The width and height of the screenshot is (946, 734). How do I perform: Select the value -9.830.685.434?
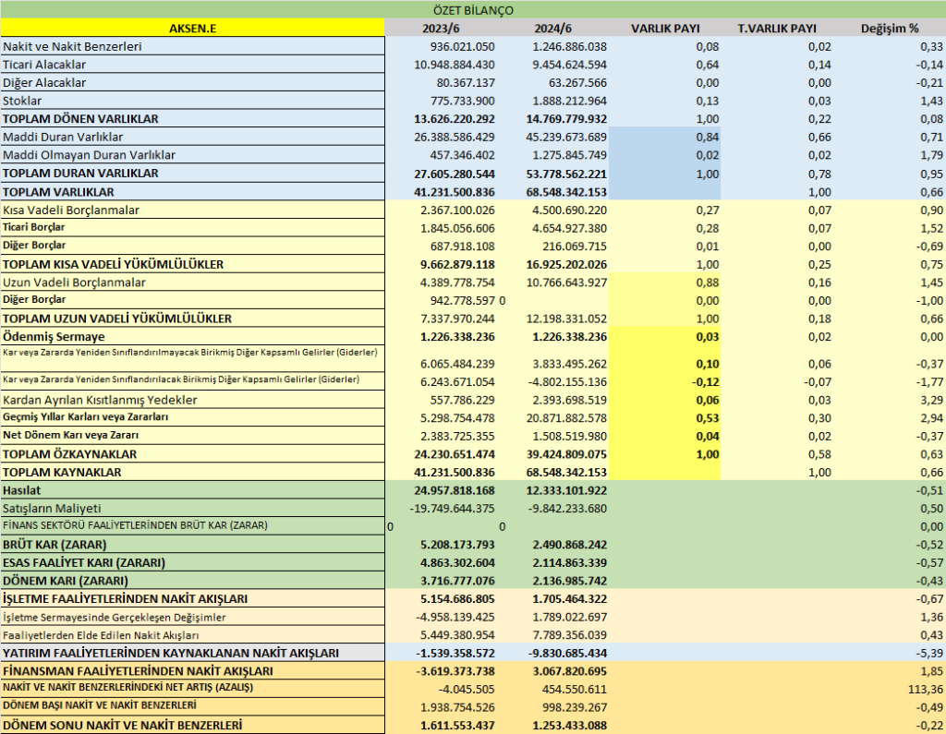568,653
